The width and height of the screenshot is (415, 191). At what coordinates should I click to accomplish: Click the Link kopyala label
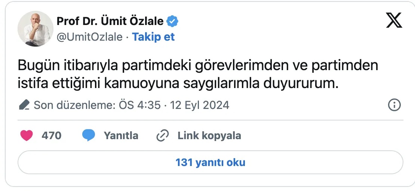point(209,135)
